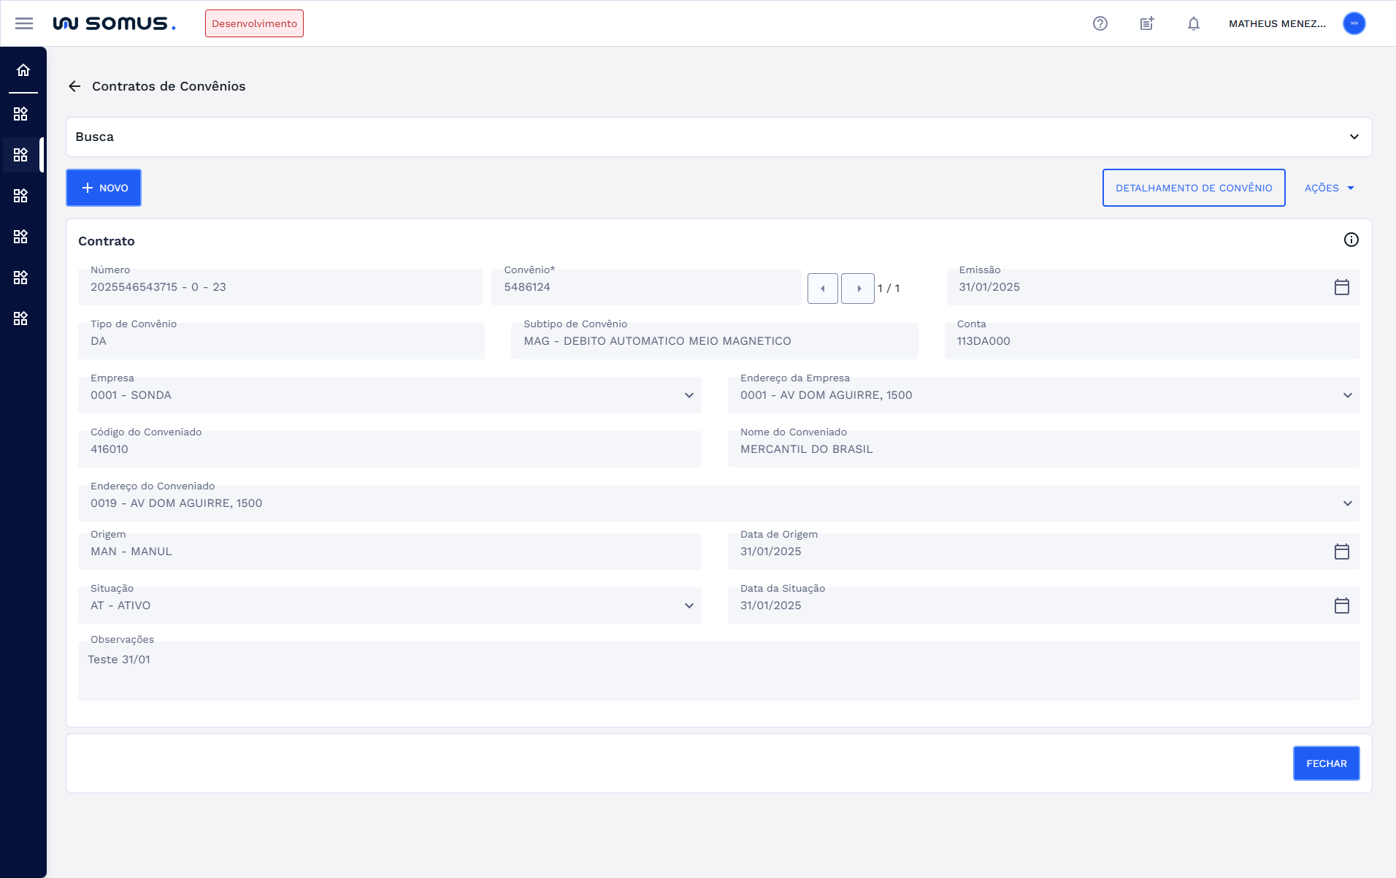Screen dimensions: 1396x878
Task: Go back using the arrow beside Contratos de Convênios
Action: click(x=74, y=86)
